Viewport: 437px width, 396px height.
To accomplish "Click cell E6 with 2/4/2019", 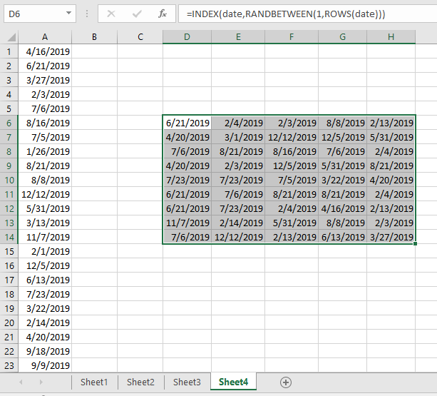I will point(238,123).
